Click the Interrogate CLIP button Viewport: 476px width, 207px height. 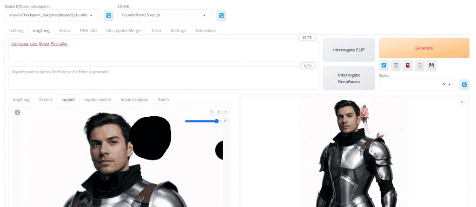click(349, 50)
